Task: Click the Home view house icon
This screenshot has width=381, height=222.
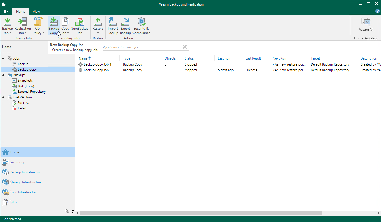Action: [6, 152]
